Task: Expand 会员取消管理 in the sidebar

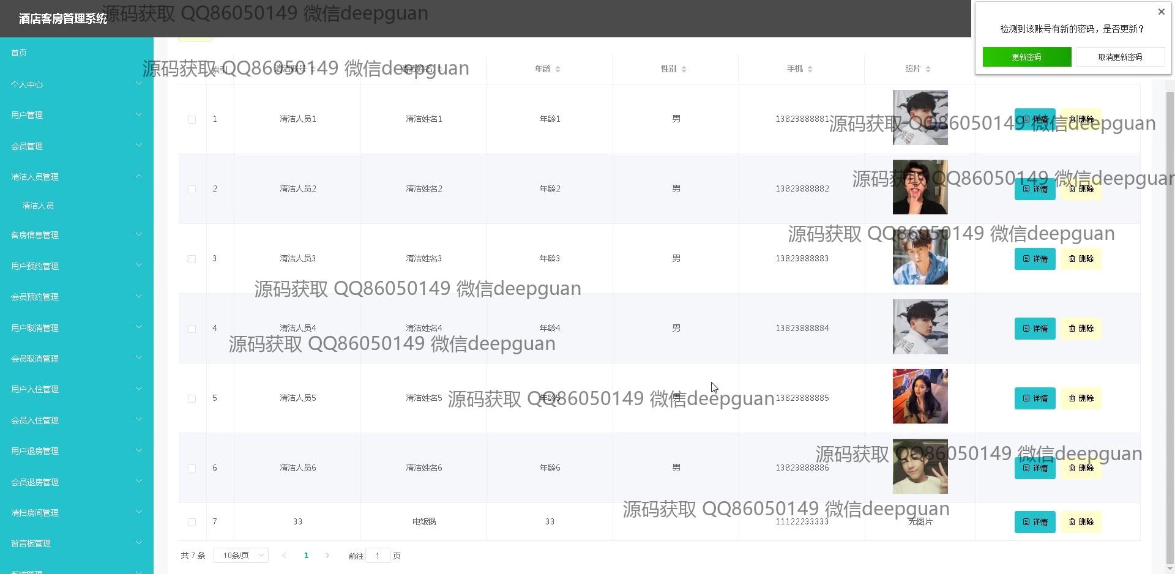Action: click(76, 359)
